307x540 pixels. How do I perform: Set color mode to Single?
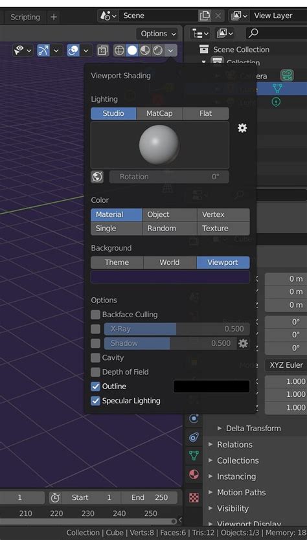pos(117,229)
